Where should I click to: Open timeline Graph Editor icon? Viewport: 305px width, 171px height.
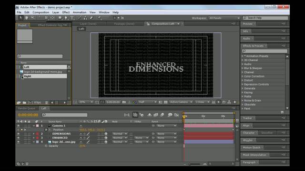[x=176, y=115]
